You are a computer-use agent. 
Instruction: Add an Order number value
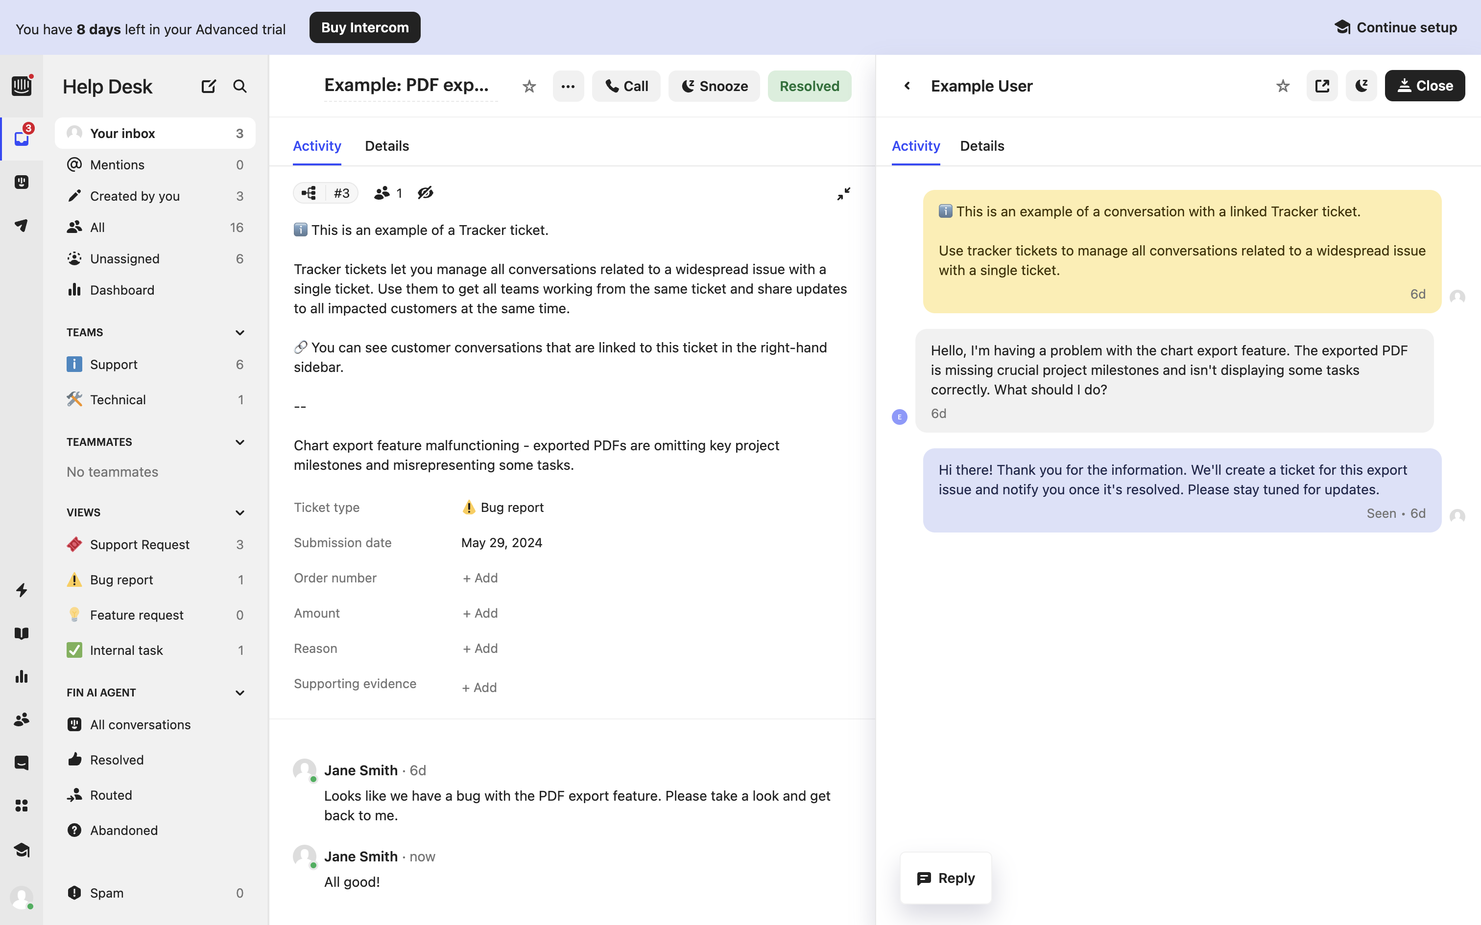(x=480, y=578)
